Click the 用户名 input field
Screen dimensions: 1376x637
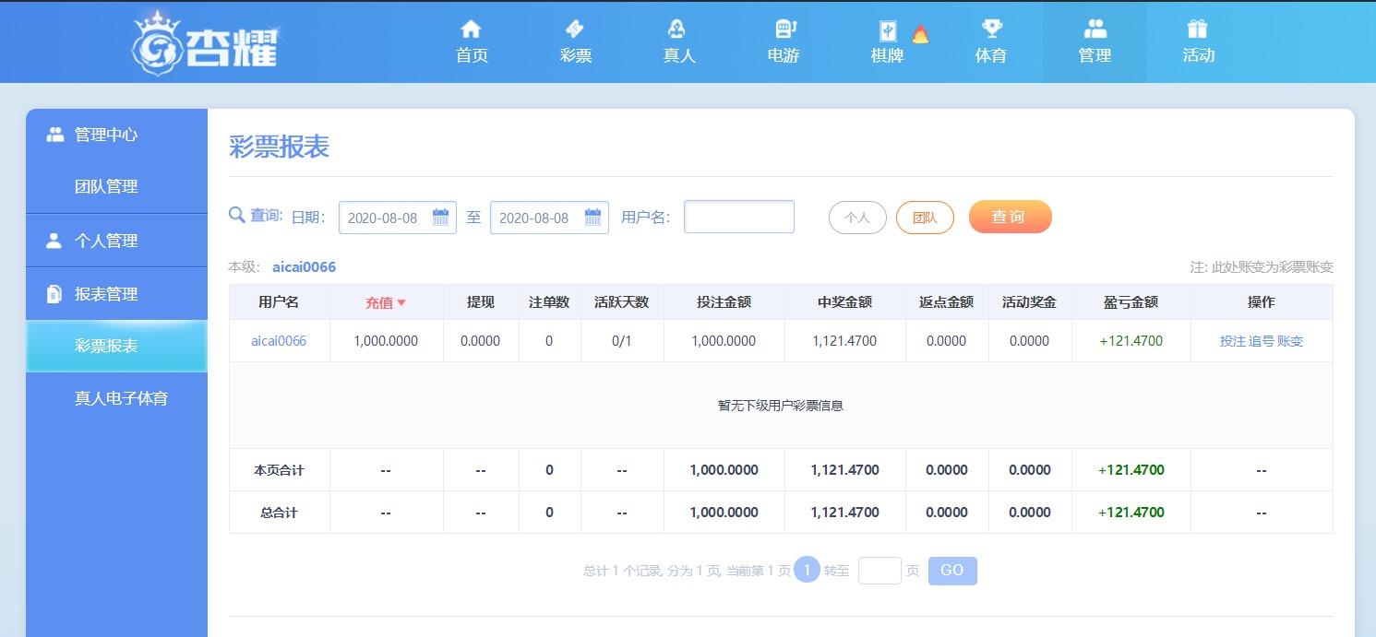pyautogui.click(x=738, y=218)
